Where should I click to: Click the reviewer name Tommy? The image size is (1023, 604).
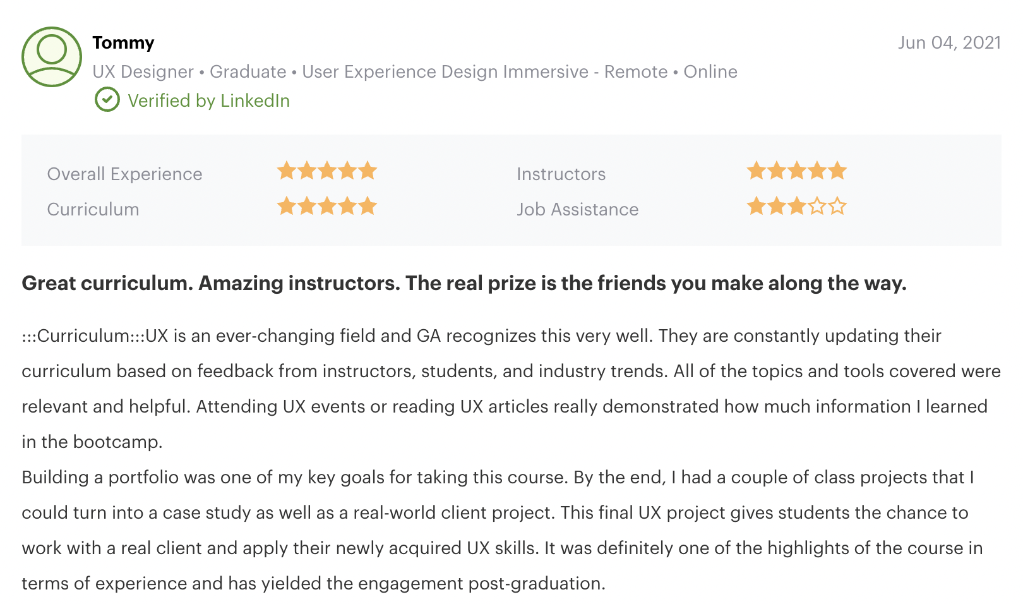(x=123, y=42)
